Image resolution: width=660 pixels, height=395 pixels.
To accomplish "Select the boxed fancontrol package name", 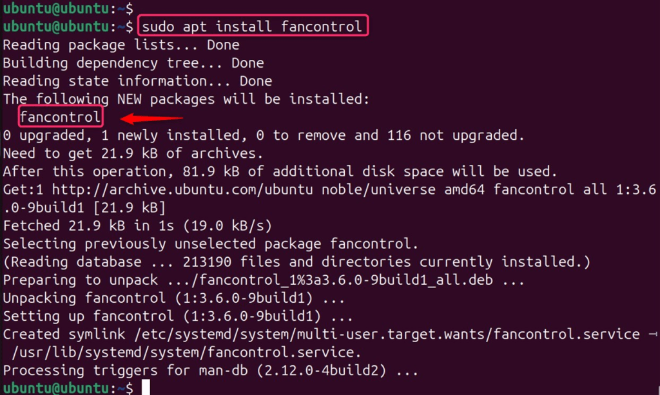I will click(x=61, y=117).
